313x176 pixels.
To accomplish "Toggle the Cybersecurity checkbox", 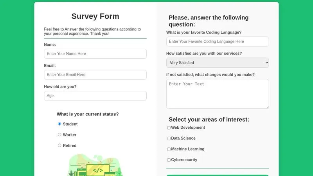I will [169, 160].
